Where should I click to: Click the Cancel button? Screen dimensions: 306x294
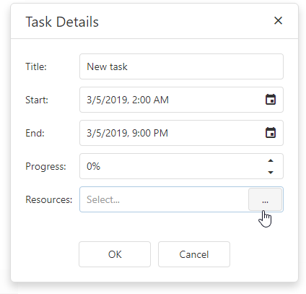click(x=194, y=254)
